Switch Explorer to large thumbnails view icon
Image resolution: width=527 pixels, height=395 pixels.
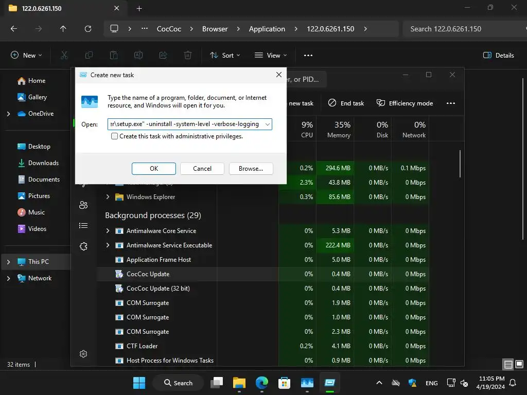click(519, 365)
